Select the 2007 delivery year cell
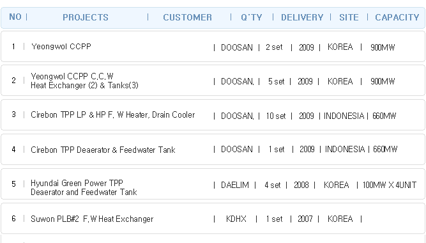This screenshot has height=243, width=426. coord(305,219)
